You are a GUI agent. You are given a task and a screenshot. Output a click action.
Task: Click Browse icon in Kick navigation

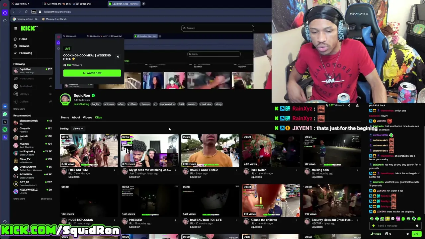click(15, 46)
